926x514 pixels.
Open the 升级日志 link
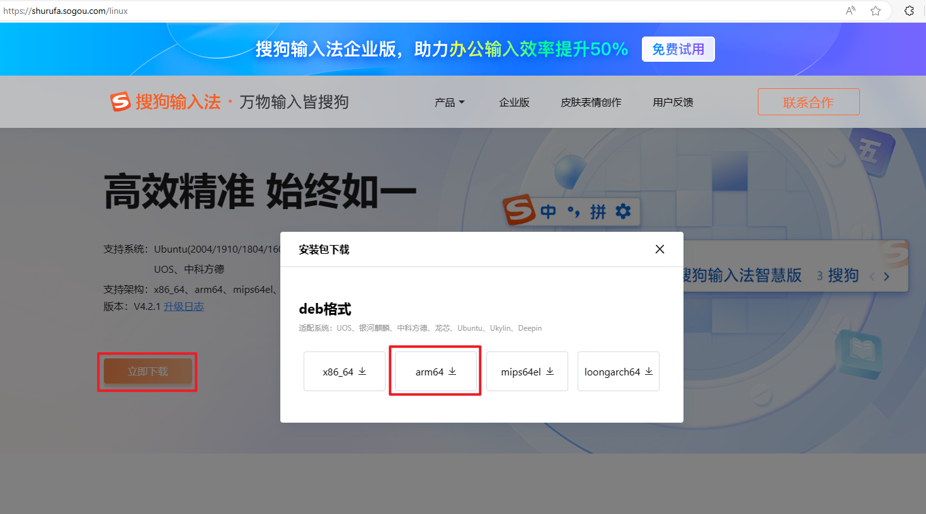point(184,306)
